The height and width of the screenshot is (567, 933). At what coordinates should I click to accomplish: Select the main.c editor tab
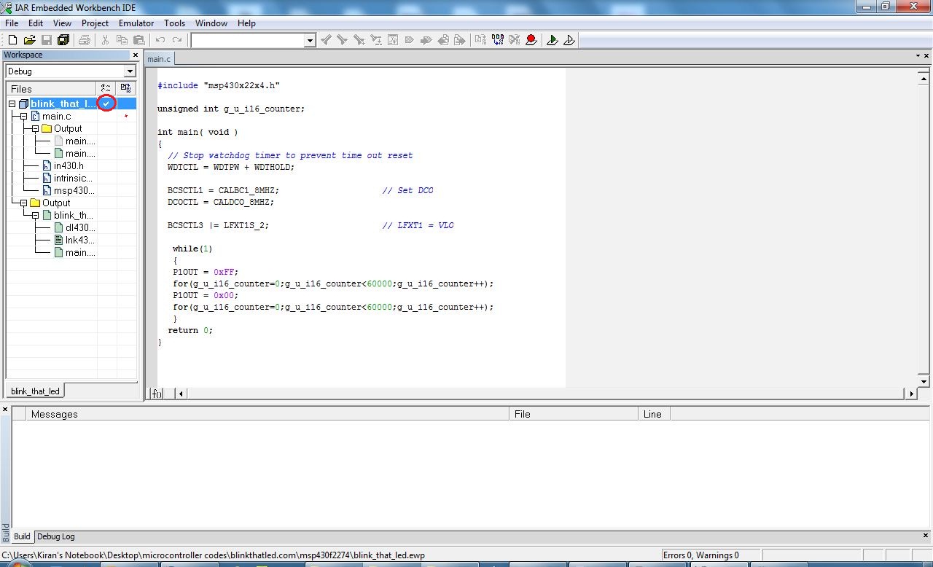(x=159, y=59)
